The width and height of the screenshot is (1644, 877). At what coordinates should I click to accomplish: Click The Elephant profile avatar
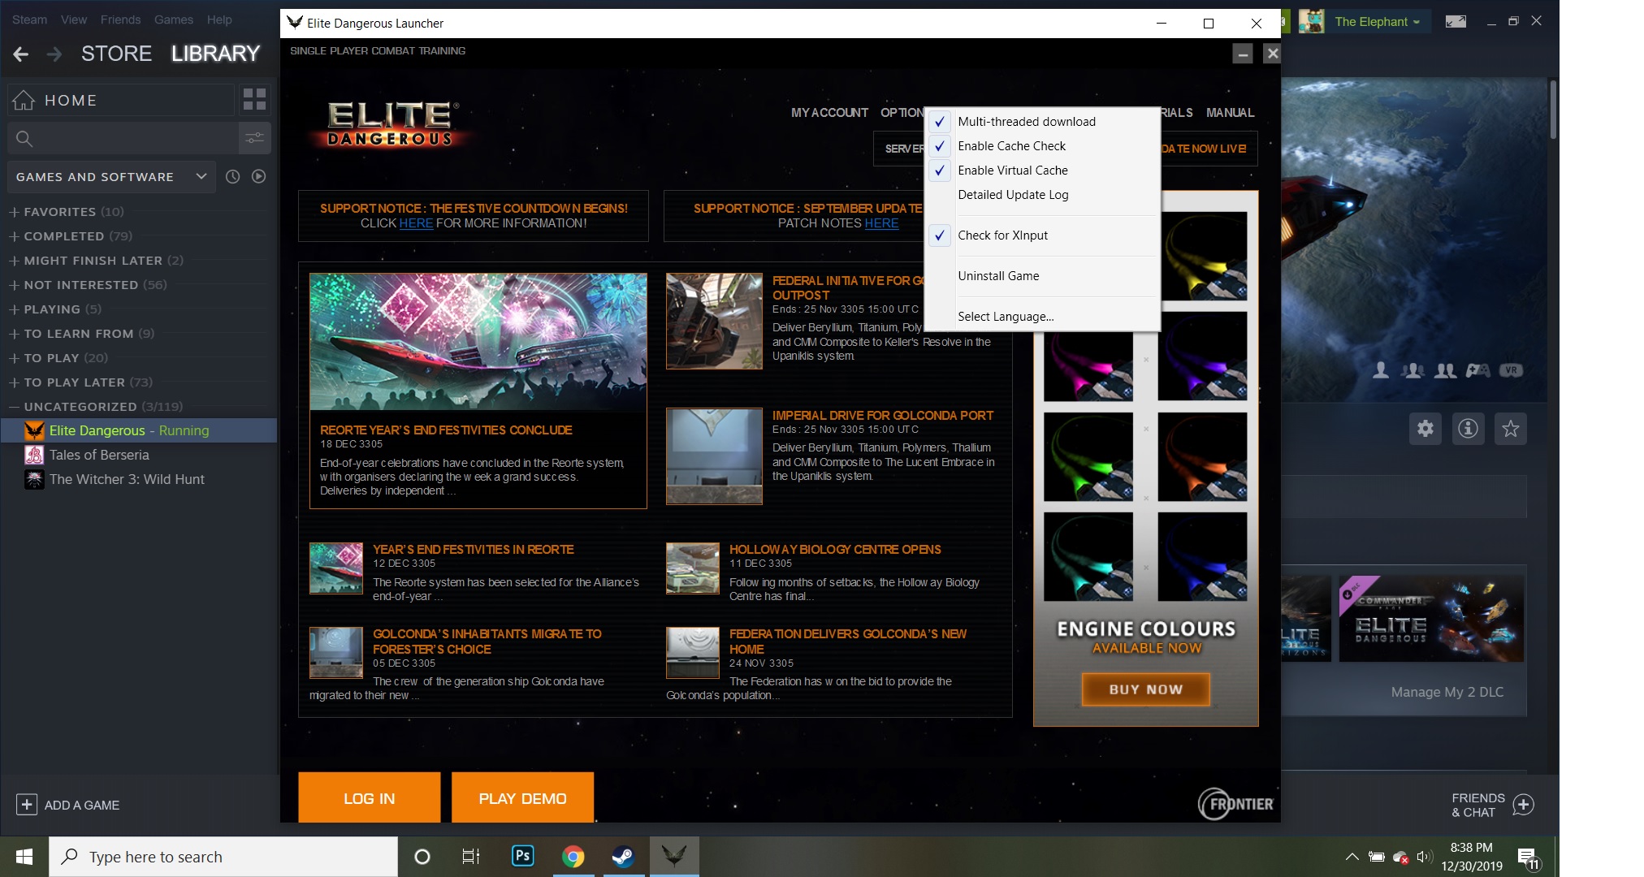1311,22
